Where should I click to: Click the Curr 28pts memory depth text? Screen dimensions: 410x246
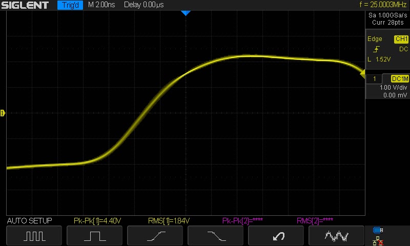[388, 23]
